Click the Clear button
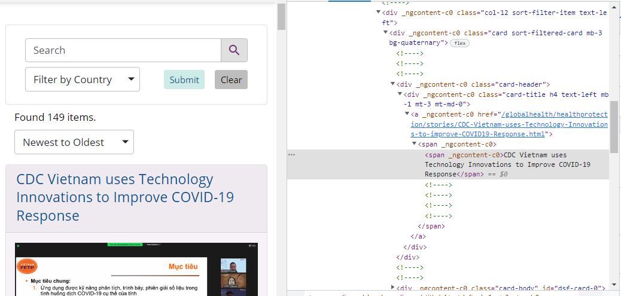The image size is (621, 296). click(232, 80)
